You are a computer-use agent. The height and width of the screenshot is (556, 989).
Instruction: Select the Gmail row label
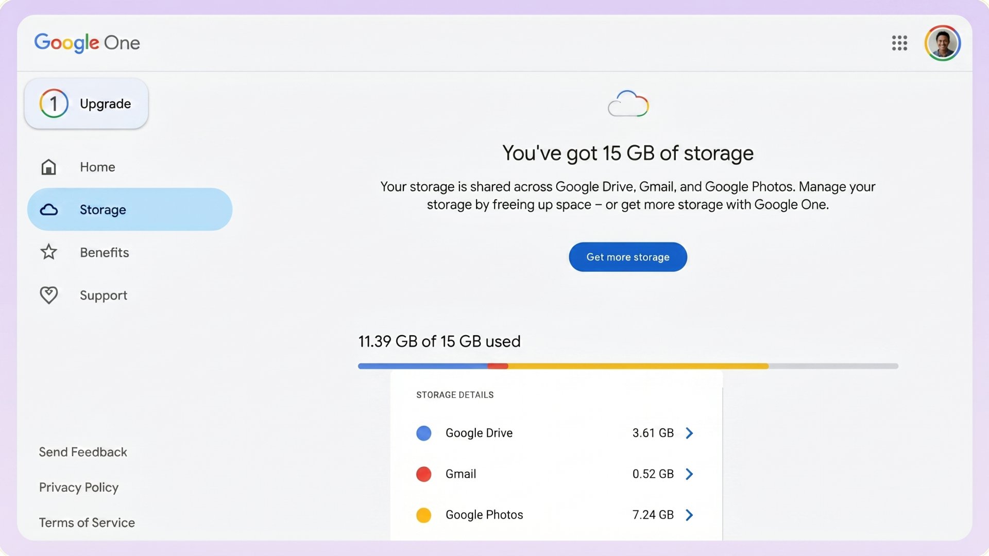(461, 474)
